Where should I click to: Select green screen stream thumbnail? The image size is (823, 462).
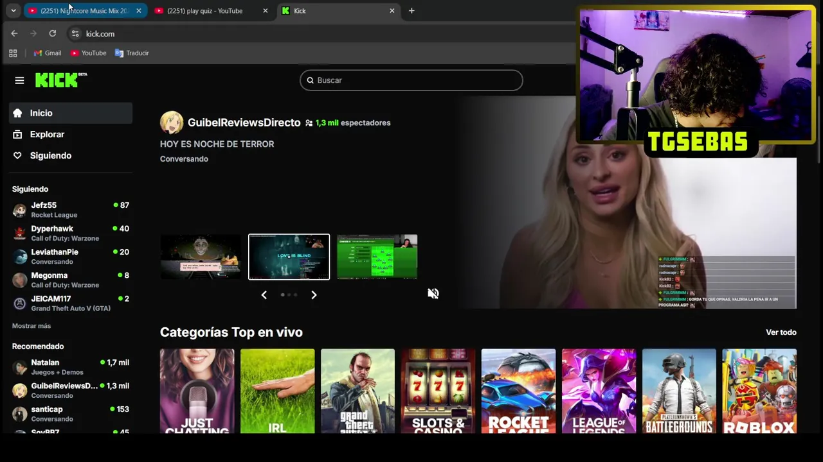click(x=377, y=257)
